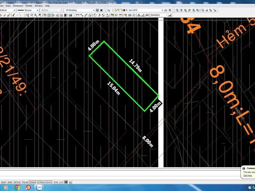Select the Linear dimension tool
Viewport: 255px width, 191px height.
coord(77,15)
